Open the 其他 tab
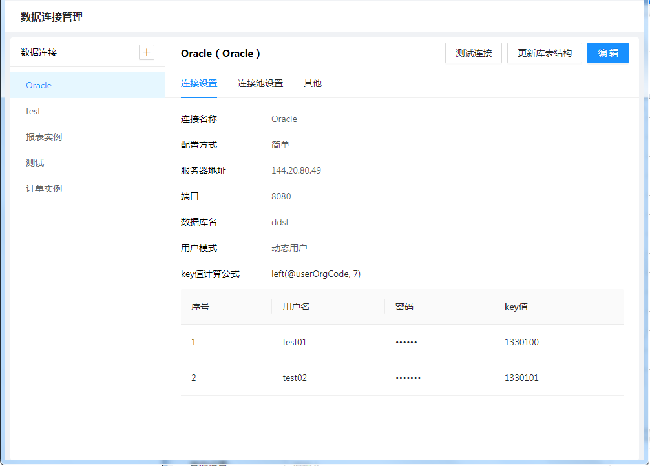Viewport: 650px width, 466px height. 313,83
